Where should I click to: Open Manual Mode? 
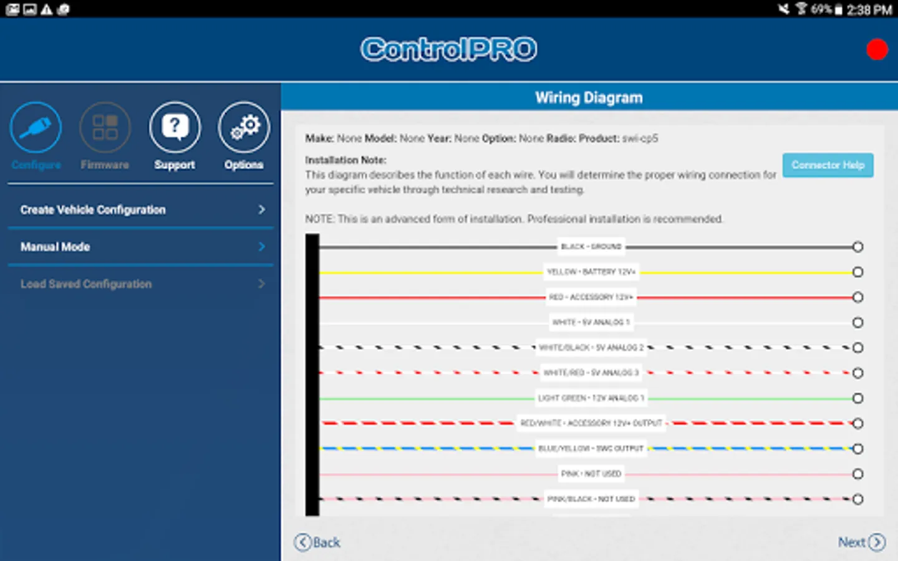coord(140,247)
